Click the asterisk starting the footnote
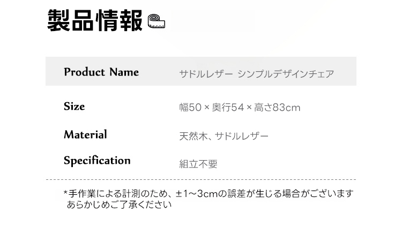The image size is (402, 235). tap(65, 193)
